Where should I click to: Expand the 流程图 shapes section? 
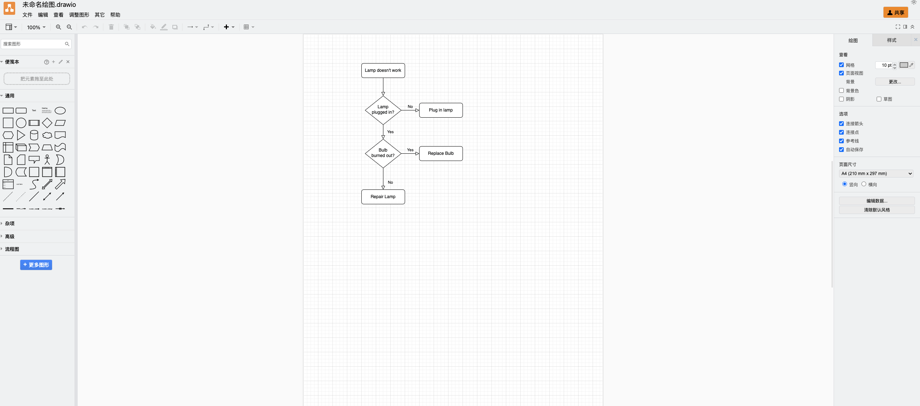pyautogui.click(x=12, y=249)
